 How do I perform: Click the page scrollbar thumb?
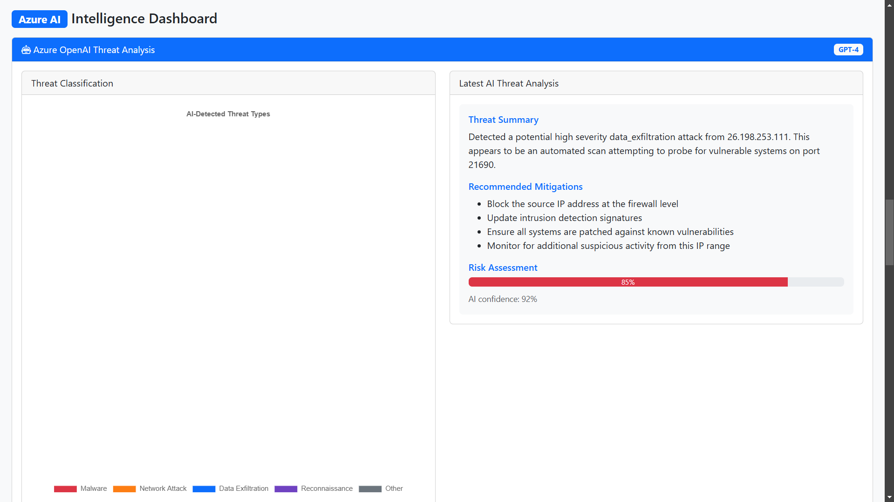(x=889, y=233)
